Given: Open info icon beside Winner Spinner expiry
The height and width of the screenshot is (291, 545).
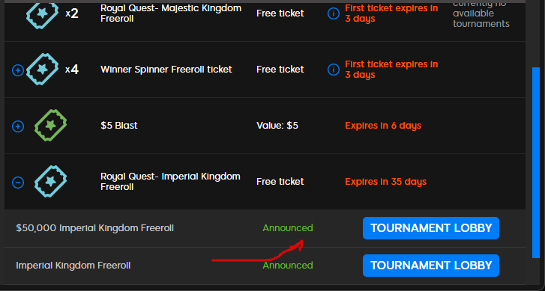Looking at the screenshot, I should click(334, 70).
